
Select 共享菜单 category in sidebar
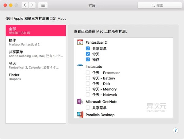36,54
